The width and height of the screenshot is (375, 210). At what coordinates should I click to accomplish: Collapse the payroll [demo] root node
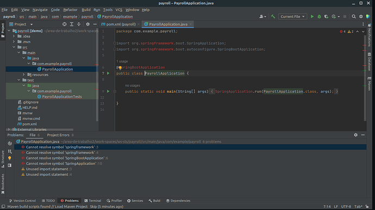point(9,31)
